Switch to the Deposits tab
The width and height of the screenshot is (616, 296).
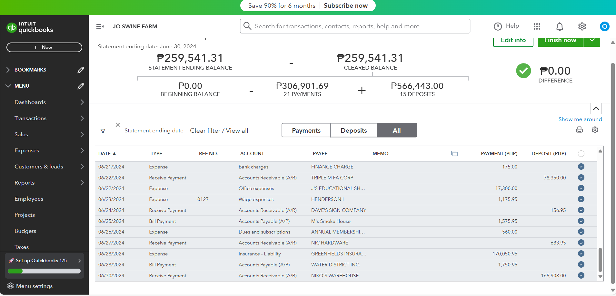353,130
